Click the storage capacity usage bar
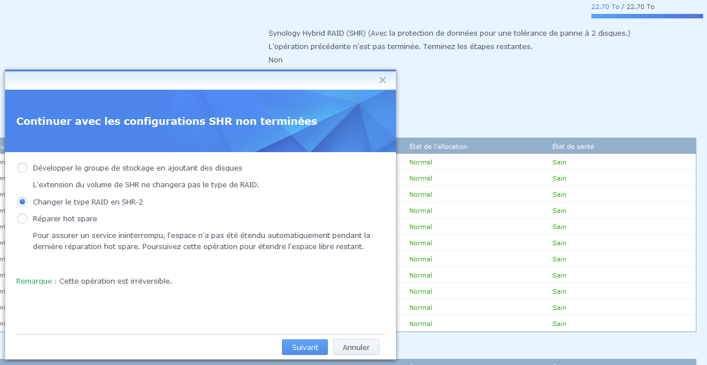Viewport: 707px width, 365px height. [647, 16]
